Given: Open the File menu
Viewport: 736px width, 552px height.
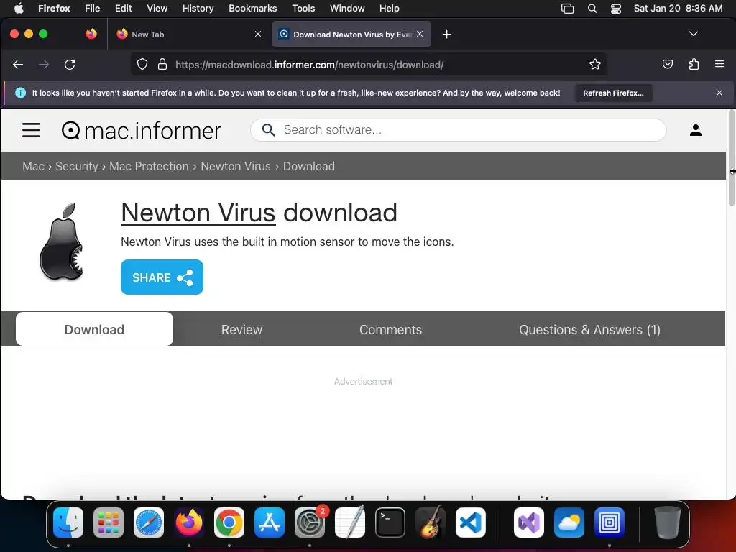Looking at the screenshot, I should pyautogui.click(x=93, y=9).
